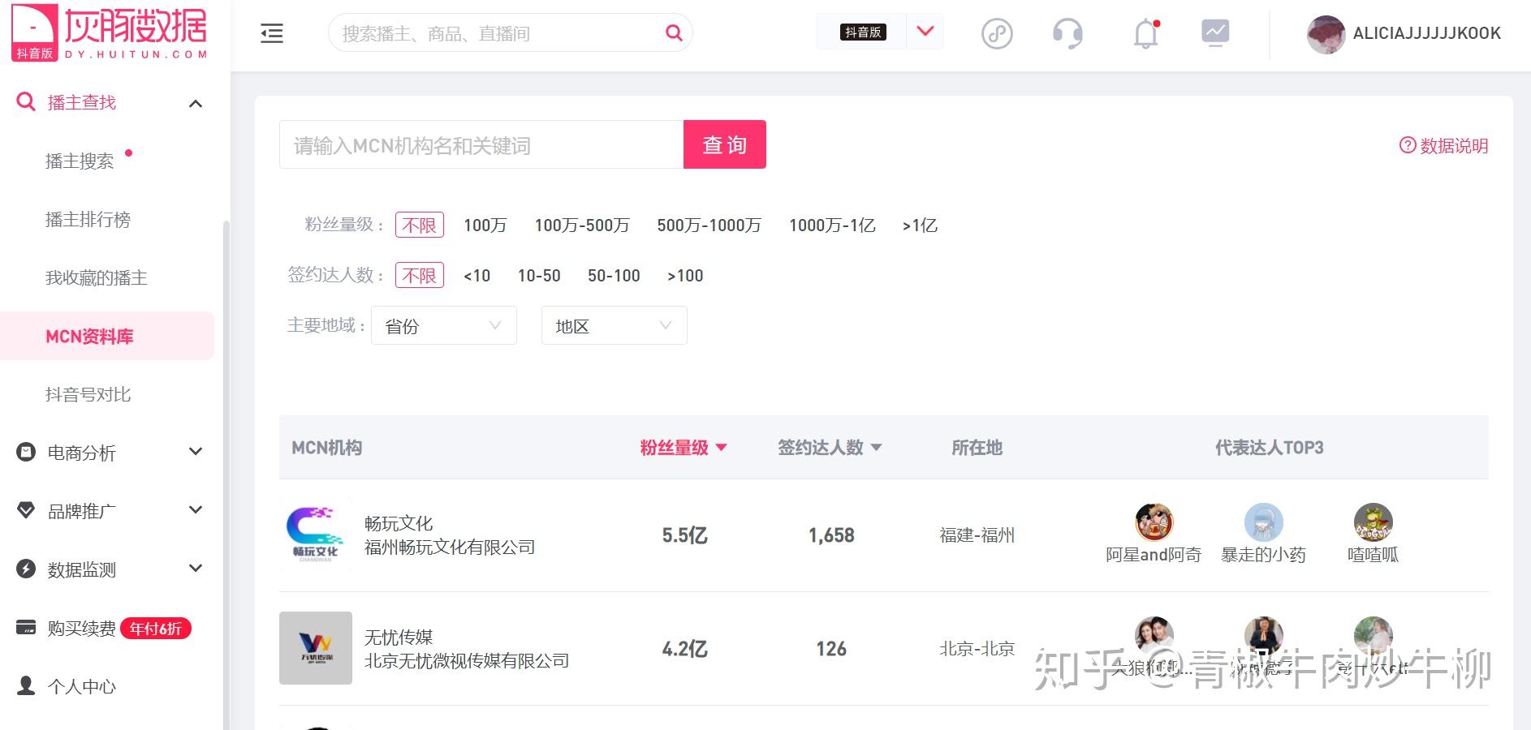
Task: Select 不限 for 粉丝量级 filter
Action: tap(420, 225)
